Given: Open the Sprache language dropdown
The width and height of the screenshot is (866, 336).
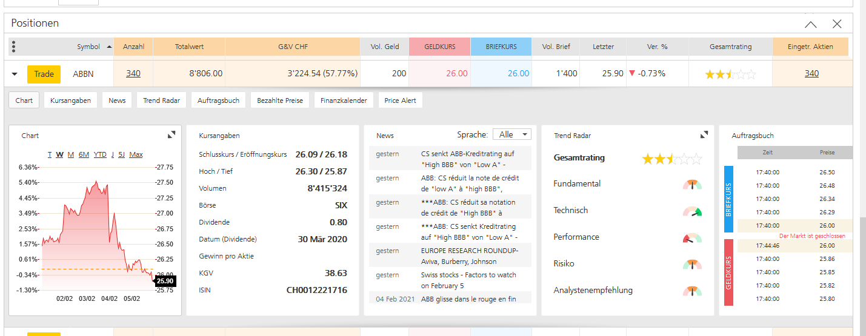Looking at the screenshot, I should click(x=511, y=134).
